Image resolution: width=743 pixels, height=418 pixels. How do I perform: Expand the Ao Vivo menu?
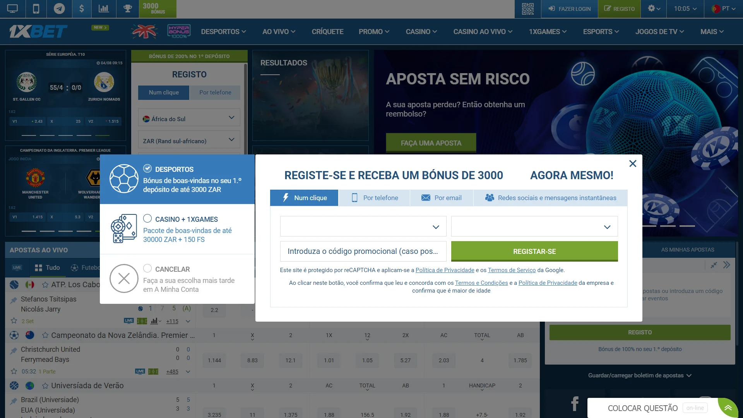pyautogui.click(x=279, y=32)
